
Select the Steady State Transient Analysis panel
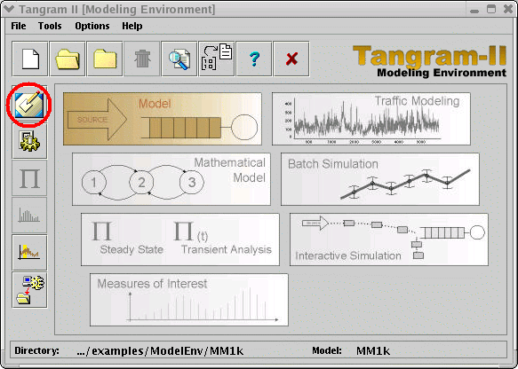click(x=180, y=239)
